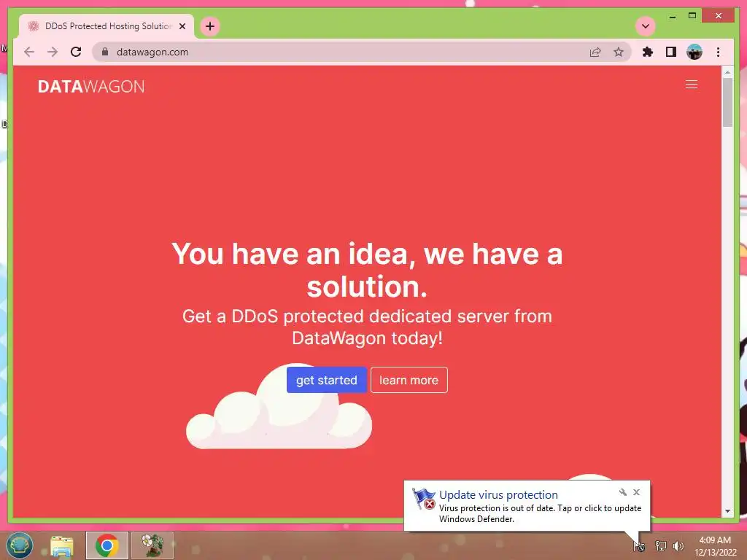
Task: Open the Start menu orb
Action: [20, 545]
